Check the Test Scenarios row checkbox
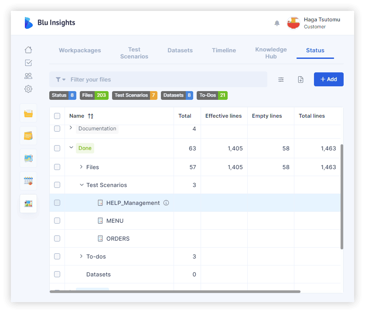The image size is (365, 313). [x=57, y=185]
